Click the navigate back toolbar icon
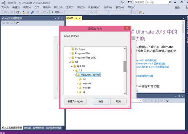 coord(5,12)
